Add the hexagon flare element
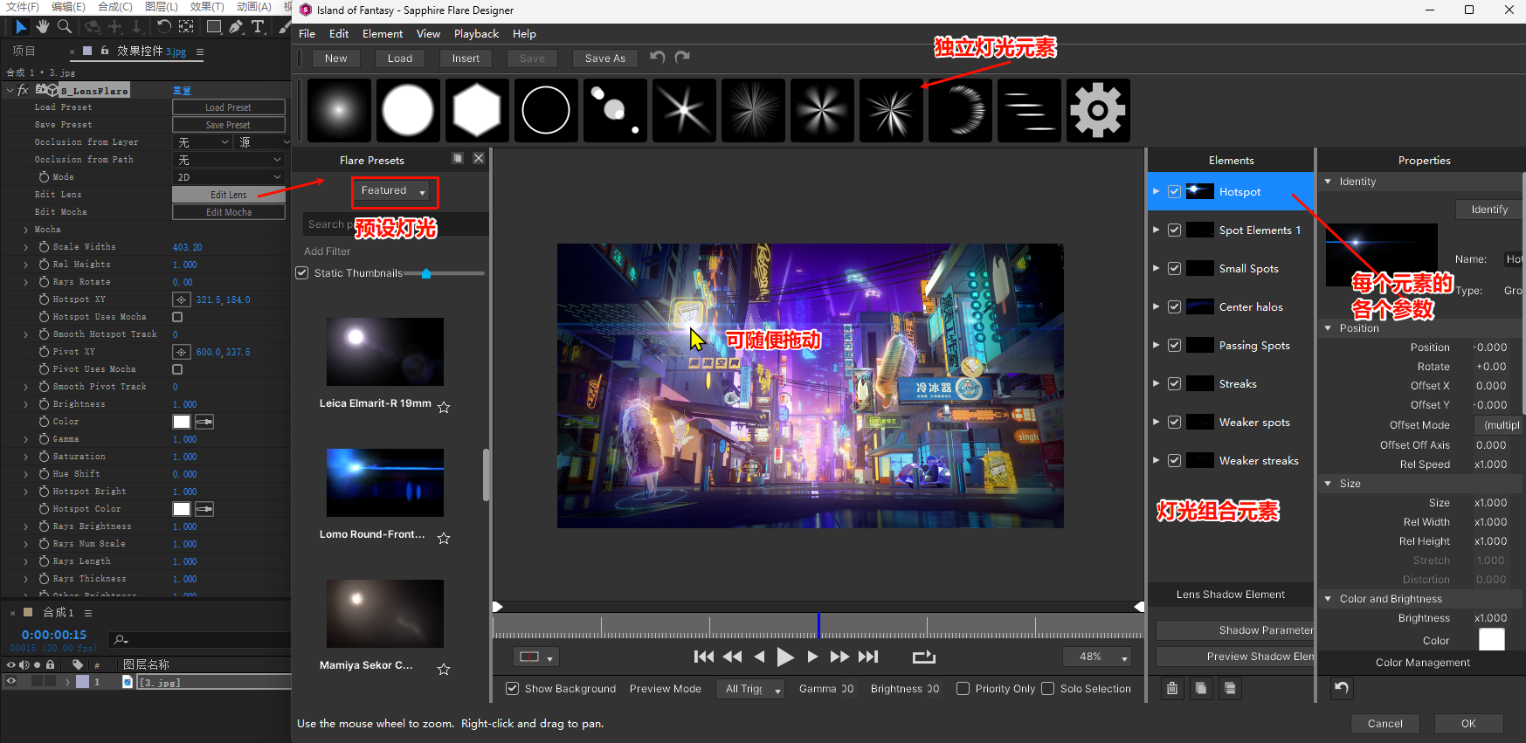 click(x=477, y=111)
